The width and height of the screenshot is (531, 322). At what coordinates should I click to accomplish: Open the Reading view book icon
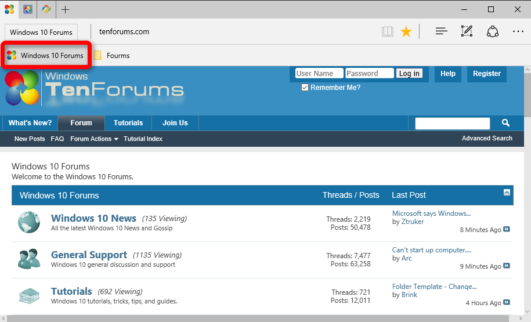[x=388, y=32]
